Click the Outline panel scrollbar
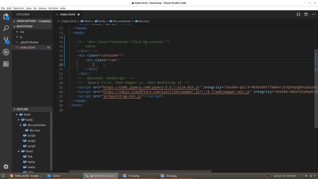 51,140
